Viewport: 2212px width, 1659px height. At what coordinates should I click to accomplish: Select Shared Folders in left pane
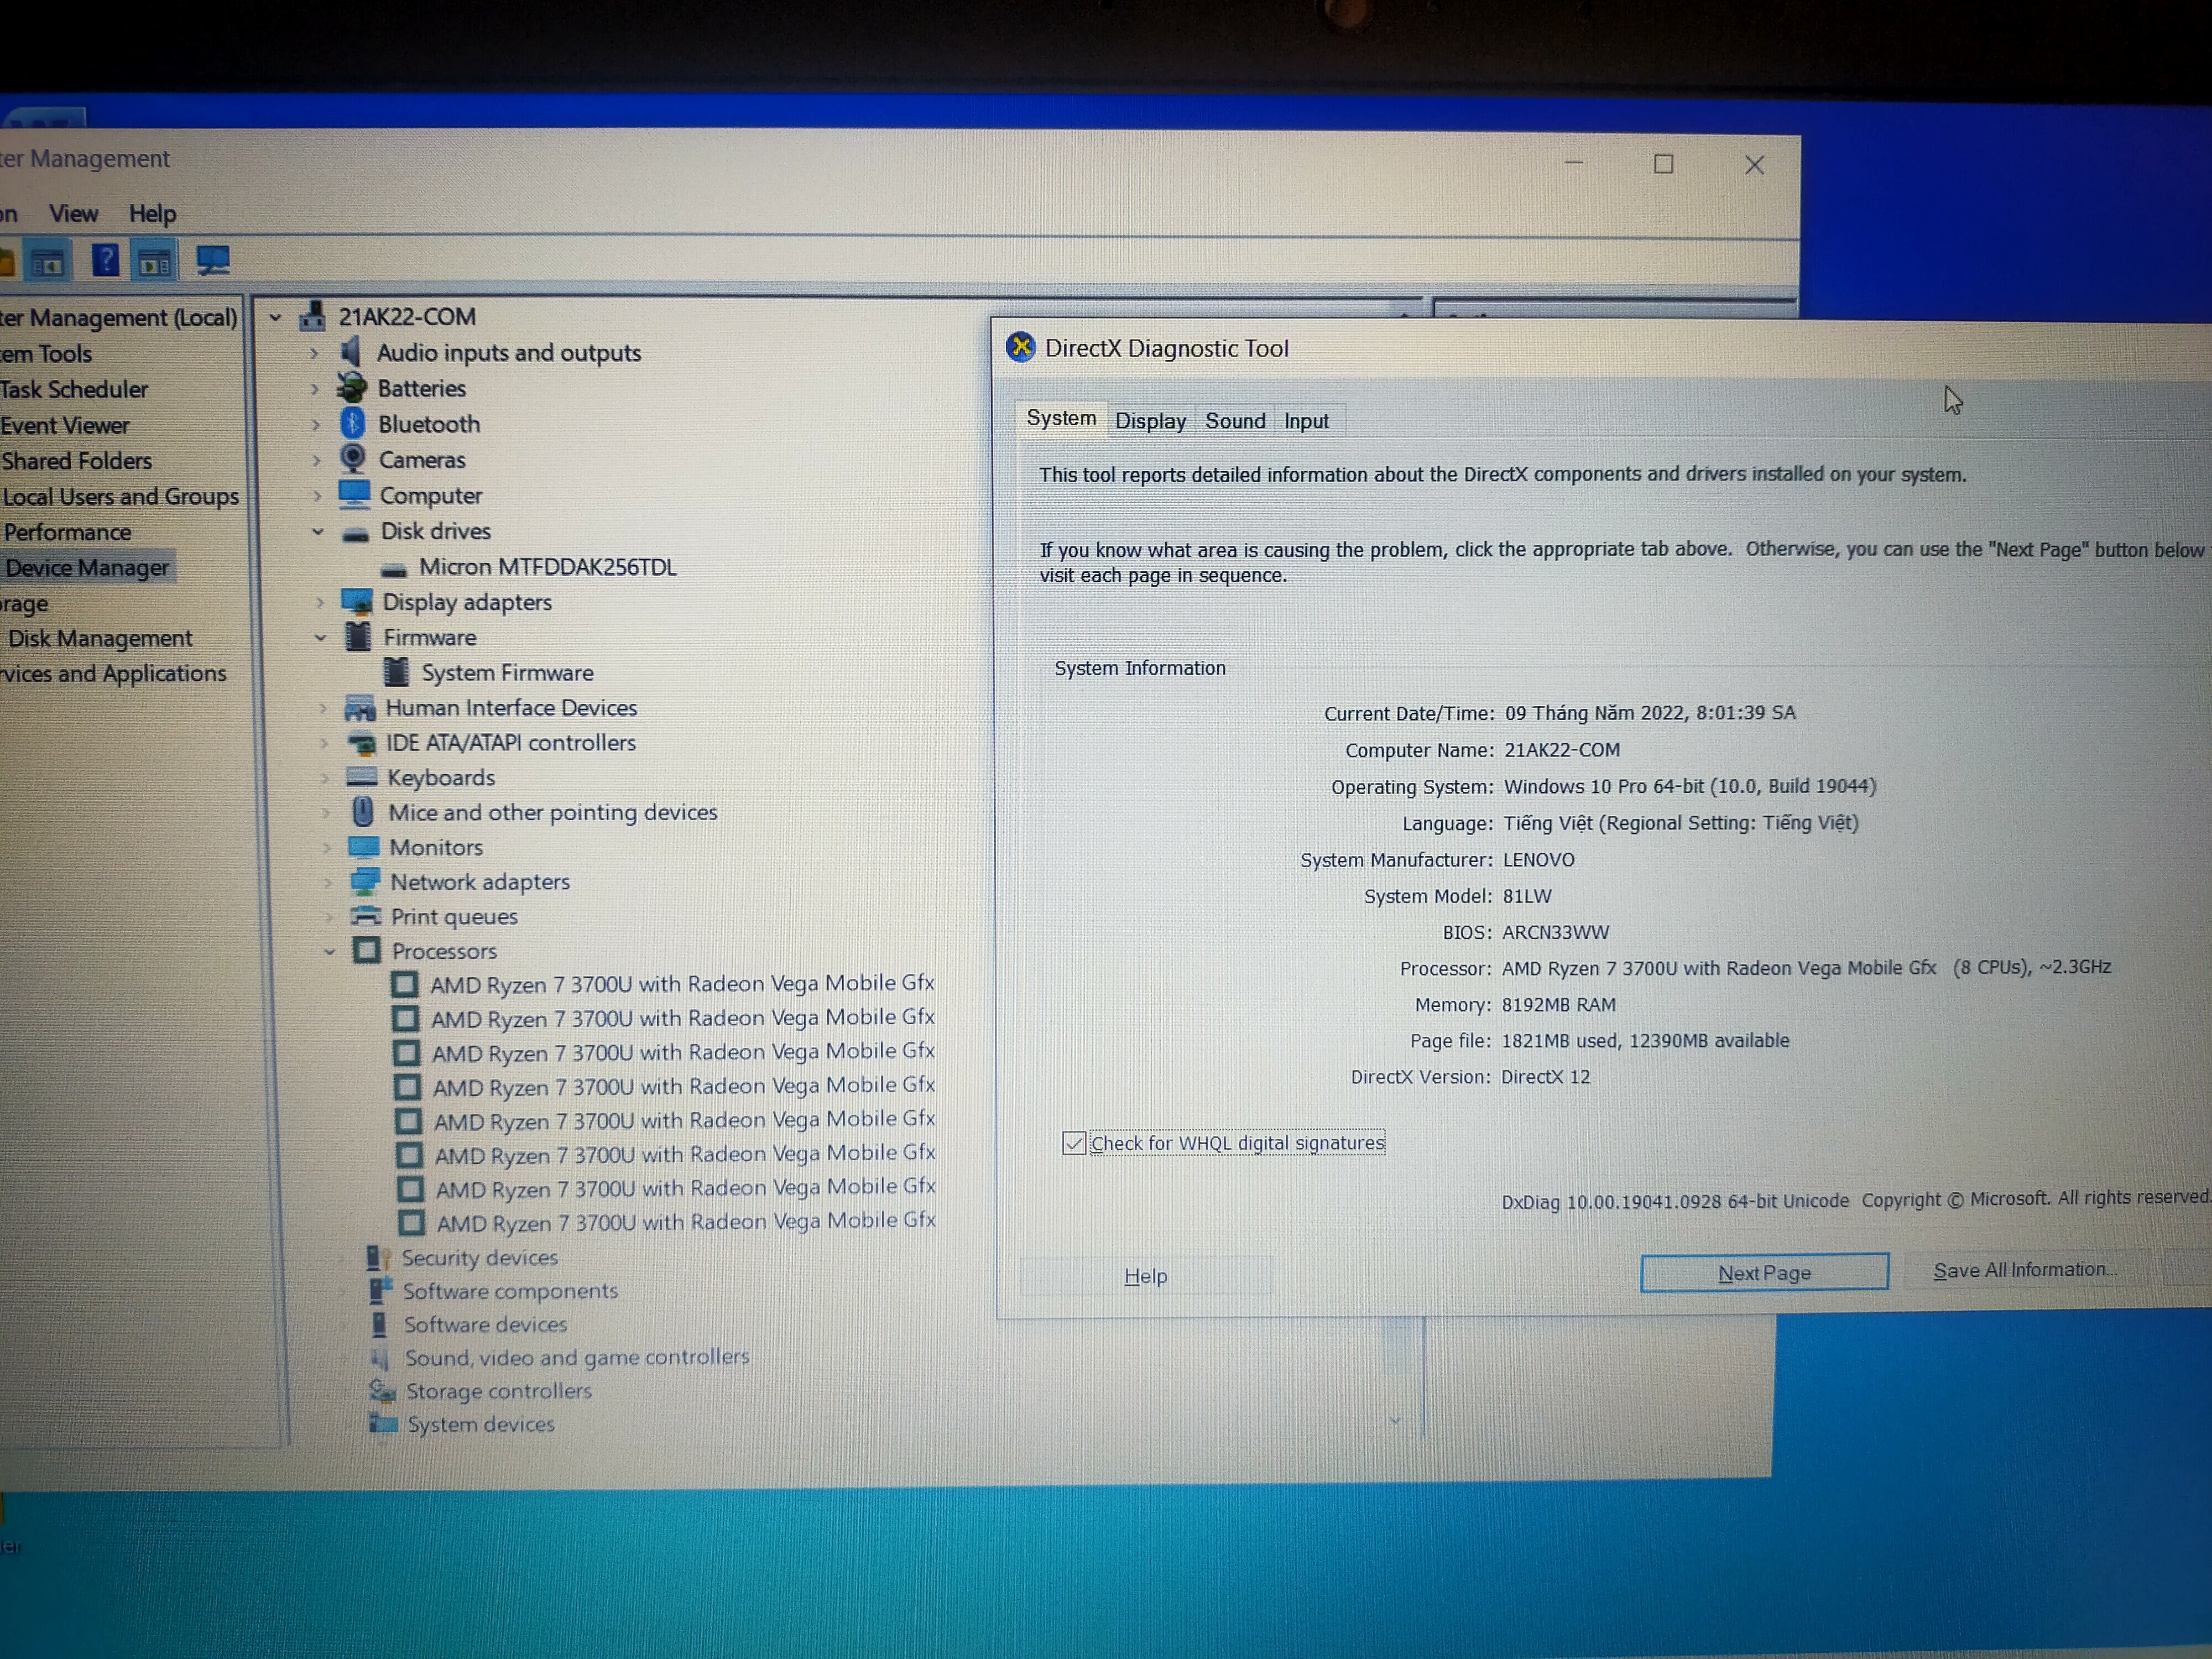coord(77,460)
